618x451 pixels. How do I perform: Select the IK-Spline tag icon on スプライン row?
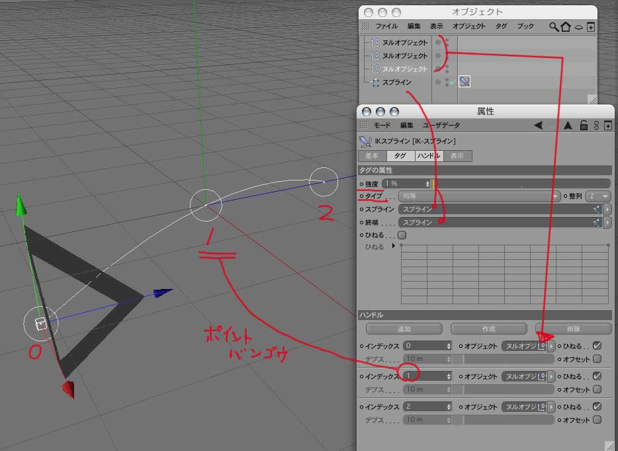(464, 81)
